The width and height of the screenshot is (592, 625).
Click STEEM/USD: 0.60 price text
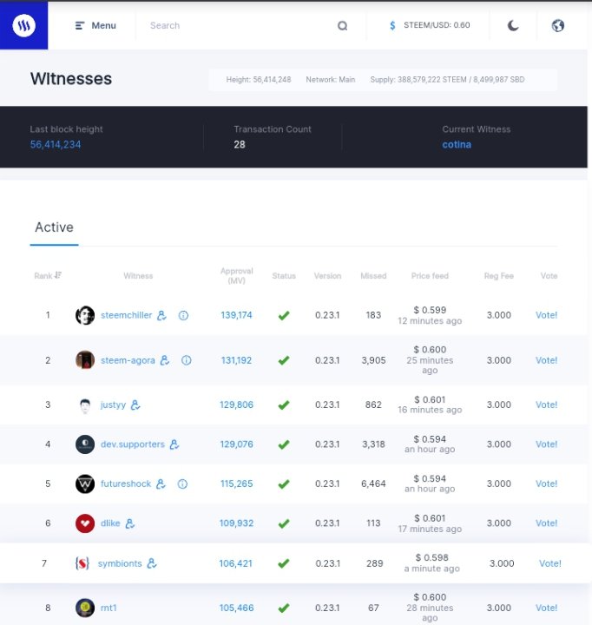[437, 25]
